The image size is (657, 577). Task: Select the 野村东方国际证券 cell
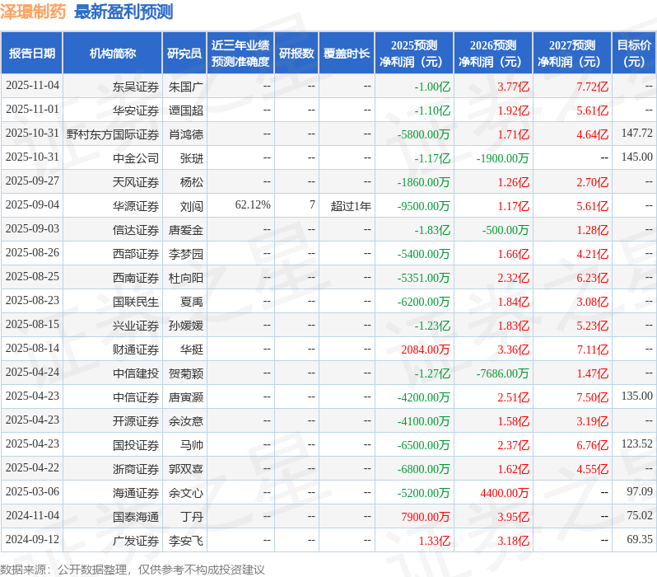click(113, 134)
